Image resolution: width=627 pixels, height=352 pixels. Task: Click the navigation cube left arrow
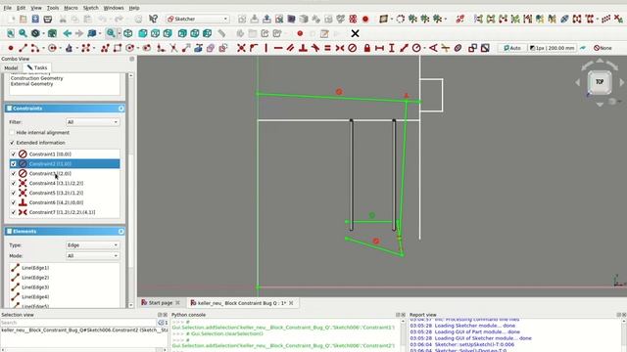pos(577,82)
